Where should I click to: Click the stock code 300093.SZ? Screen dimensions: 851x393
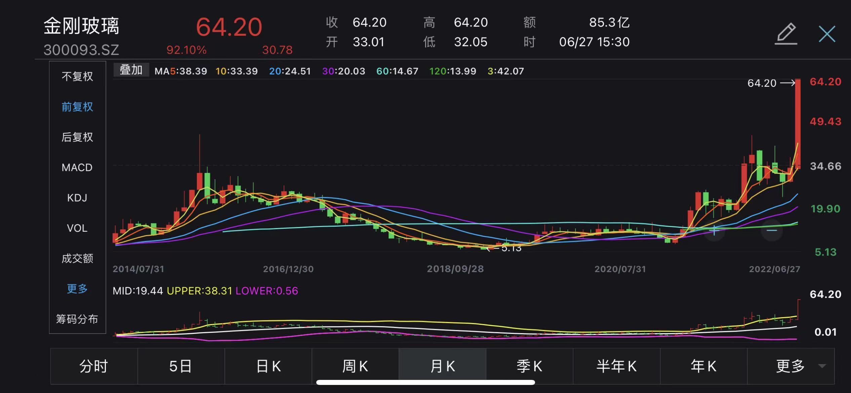click(81, 50)
